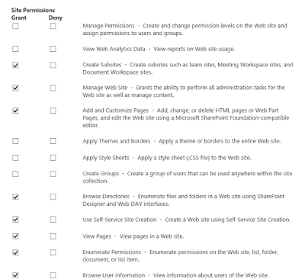Uncheck Grant for Create Subsites

coord(15,66)
